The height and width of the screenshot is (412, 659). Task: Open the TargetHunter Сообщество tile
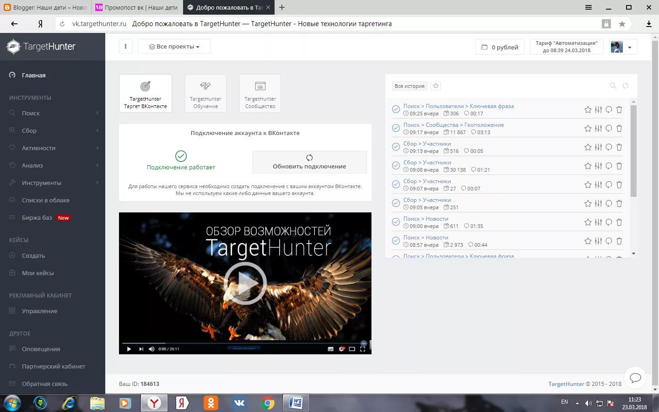pyautogui.click(x=260, y=93)
